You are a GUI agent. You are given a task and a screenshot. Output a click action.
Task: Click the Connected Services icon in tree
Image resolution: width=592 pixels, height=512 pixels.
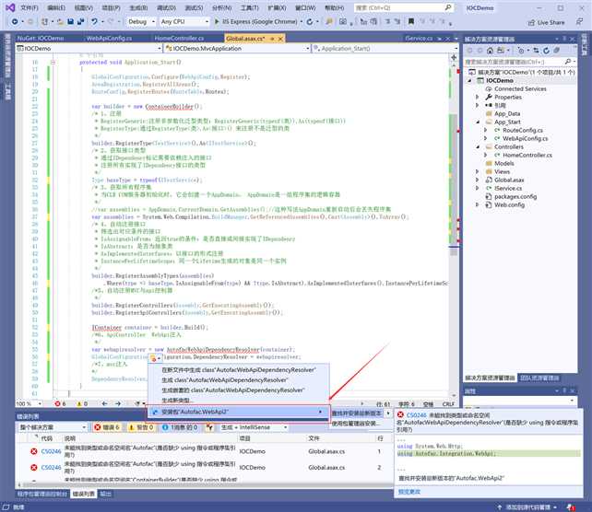[x=489, y=89]
